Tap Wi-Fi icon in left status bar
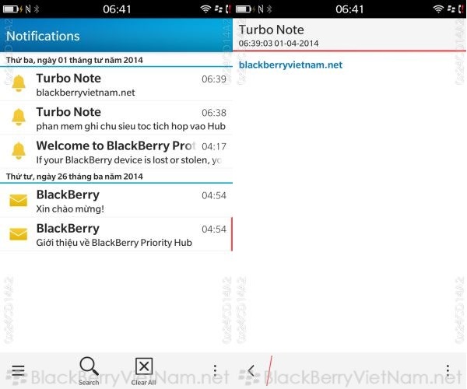The image size is (467, 389). 205,9
